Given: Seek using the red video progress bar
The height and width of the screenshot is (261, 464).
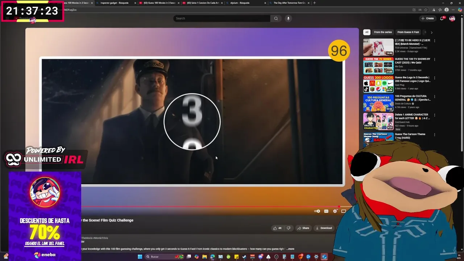Looking at the screenshot, I should tap(210, 207).
